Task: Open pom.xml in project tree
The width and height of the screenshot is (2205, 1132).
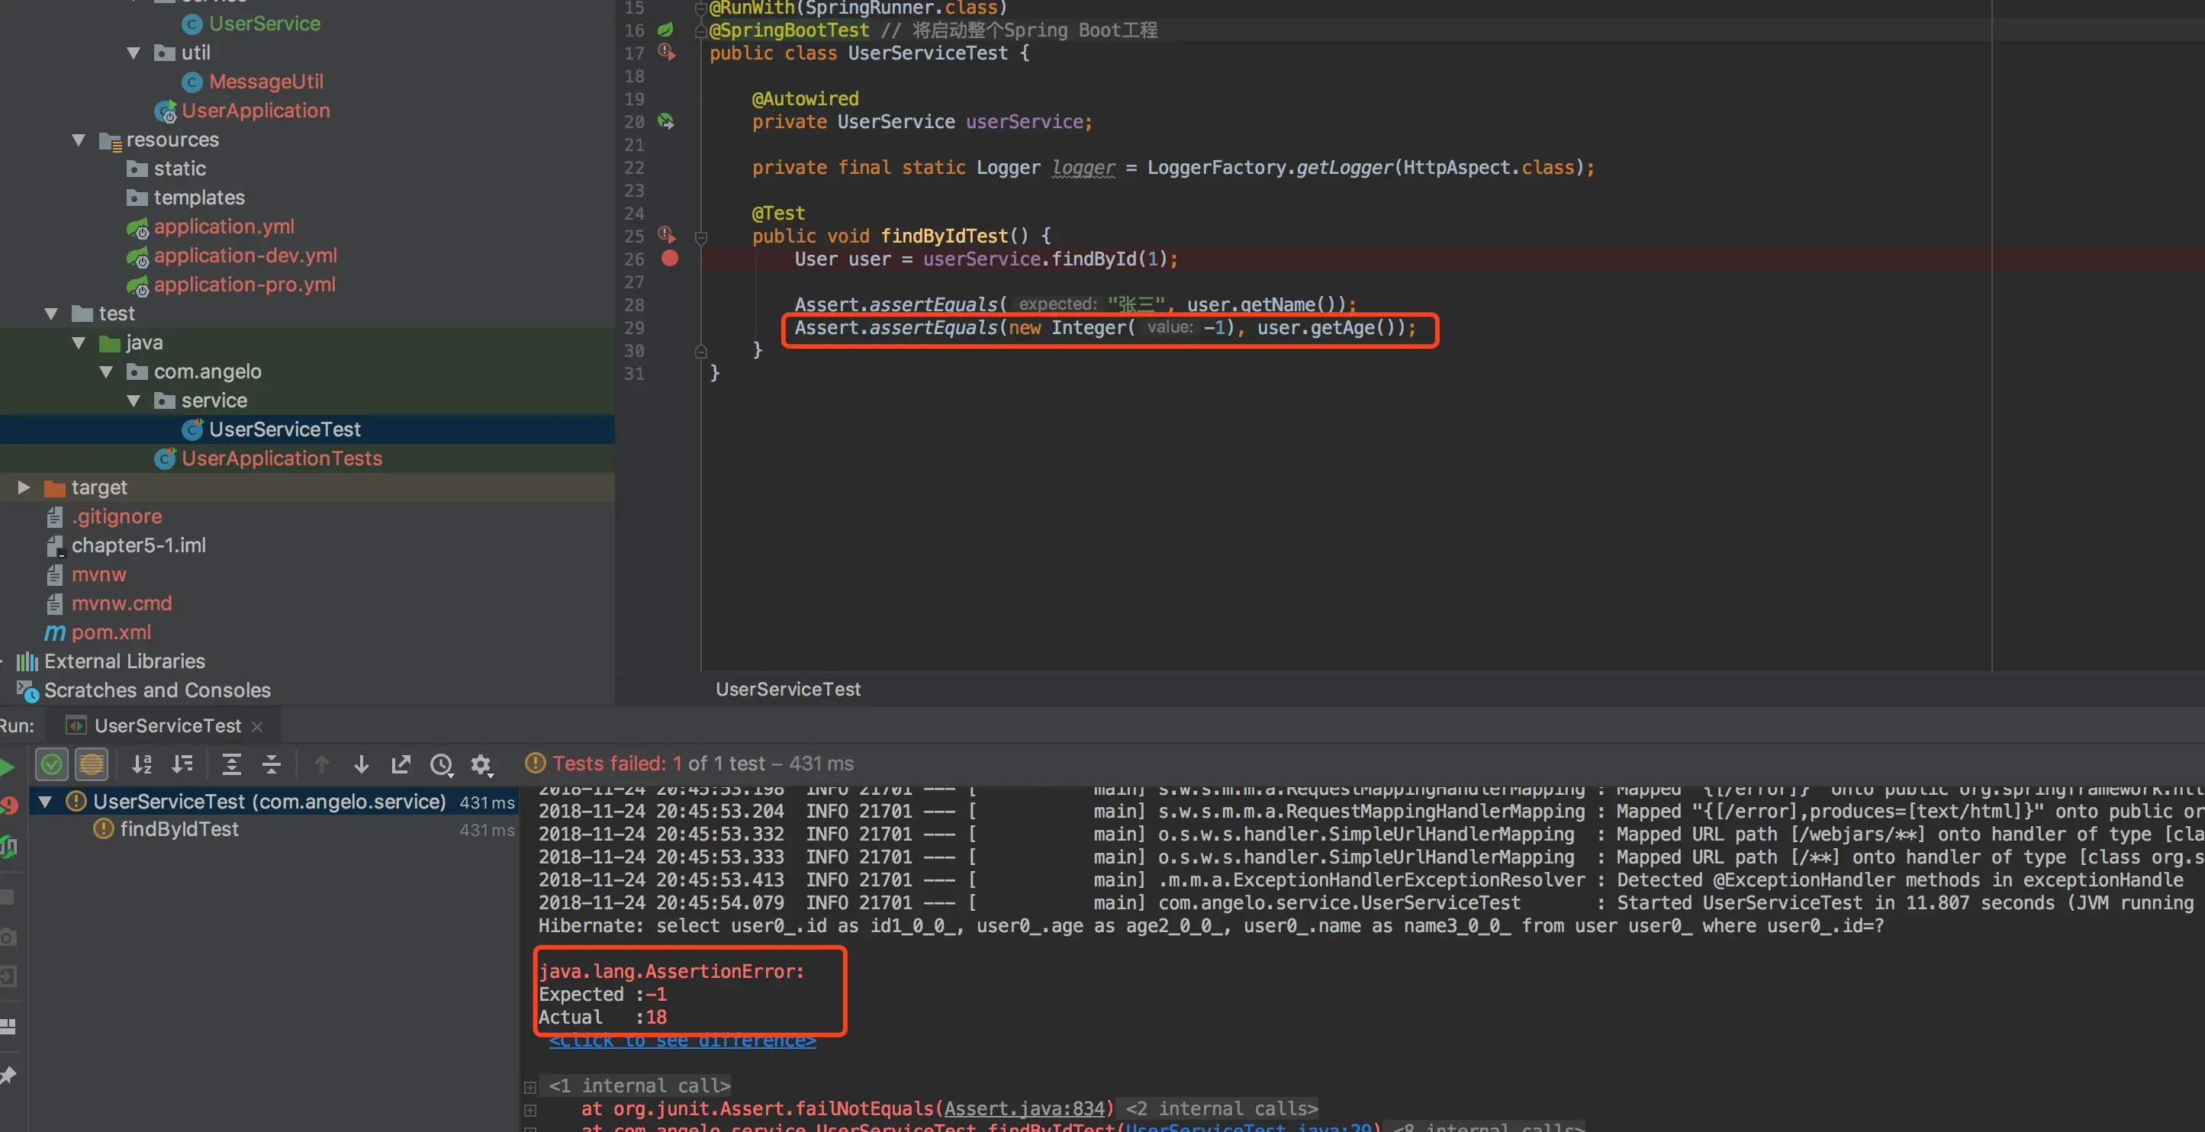Action: tap(111, 632)
